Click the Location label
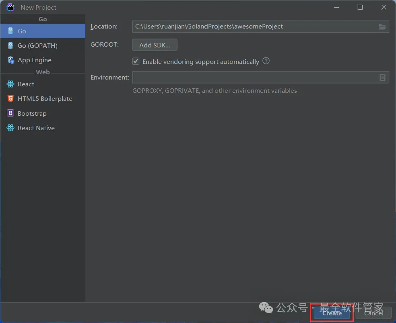 (x=104, y=27)
